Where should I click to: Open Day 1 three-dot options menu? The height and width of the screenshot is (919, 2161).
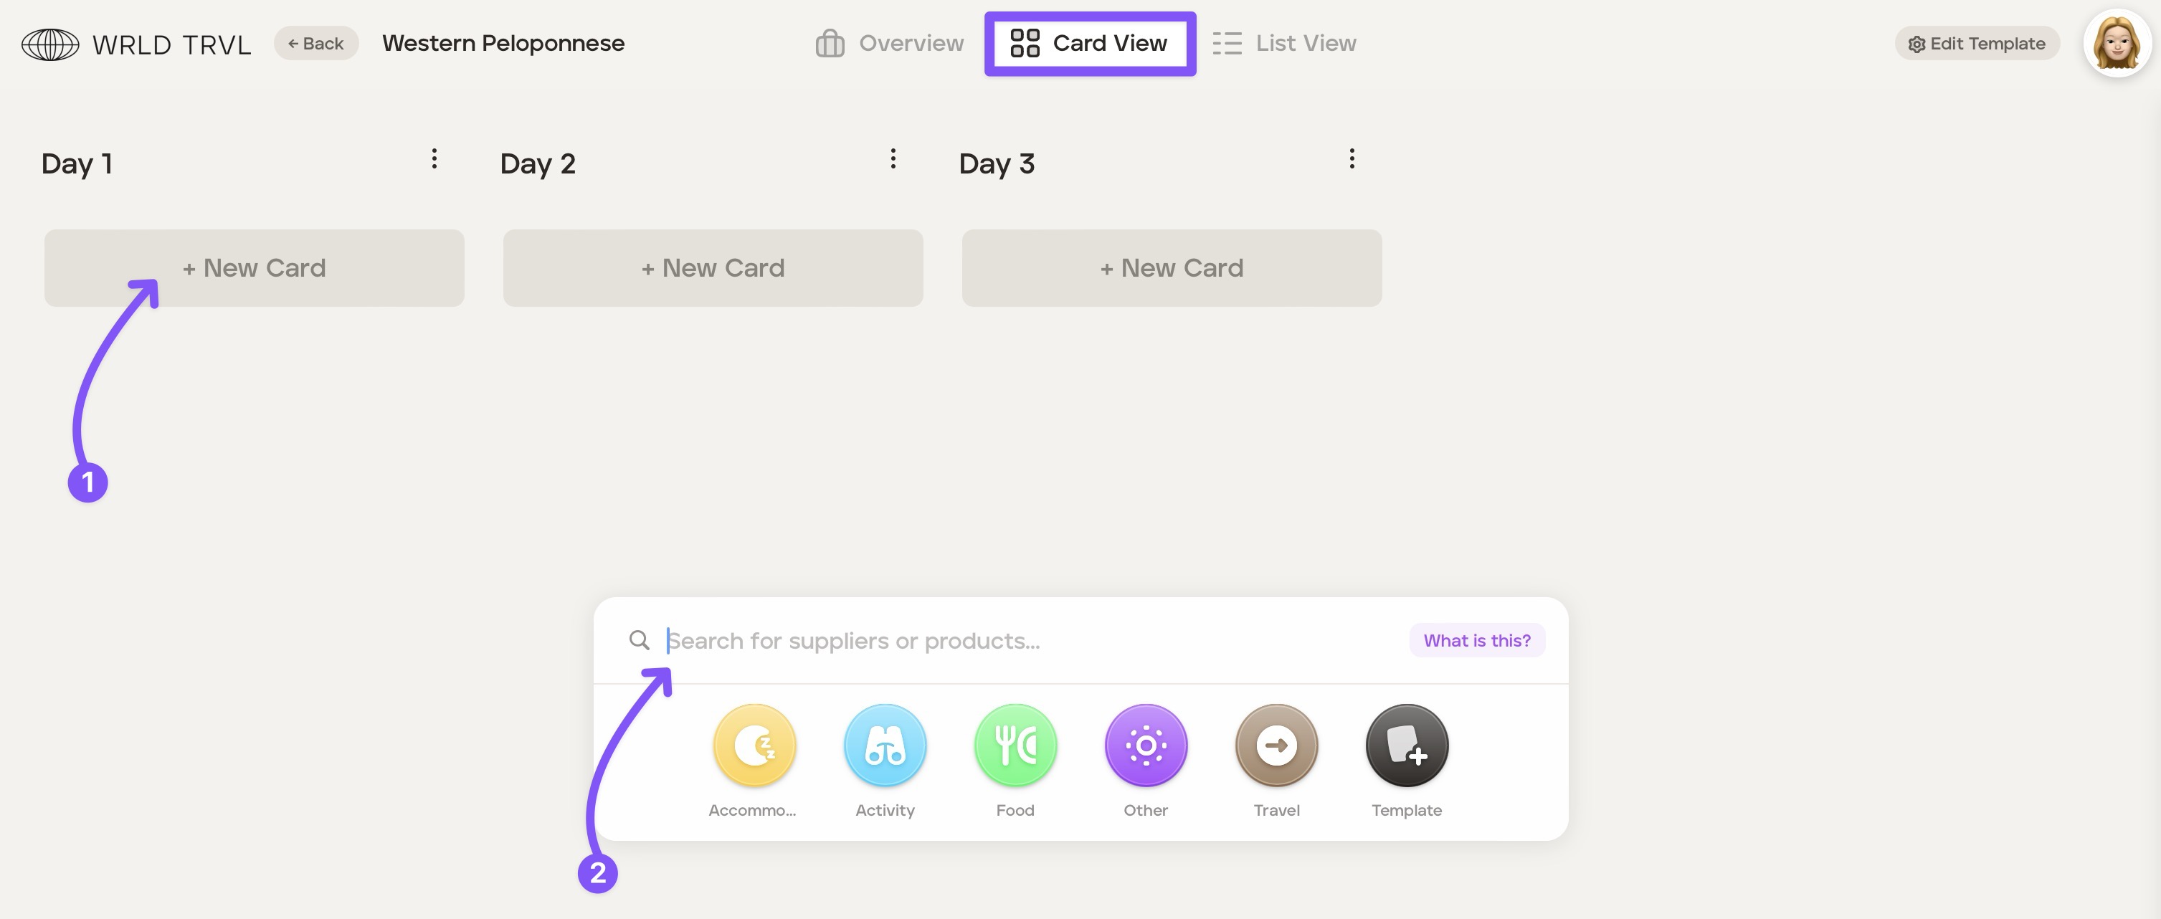(x=434, y=158)
